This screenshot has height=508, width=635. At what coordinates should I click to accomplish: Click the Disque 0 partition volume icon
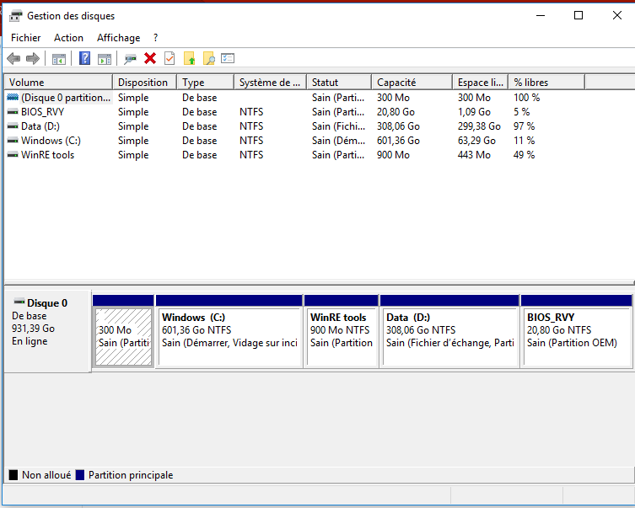tap(13, 98)
